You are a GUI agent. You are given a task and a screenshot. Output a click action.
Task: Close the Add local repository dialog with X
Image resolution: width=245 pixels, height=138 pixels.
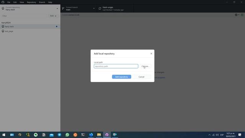pyautogui.click(x=151, y=54)
